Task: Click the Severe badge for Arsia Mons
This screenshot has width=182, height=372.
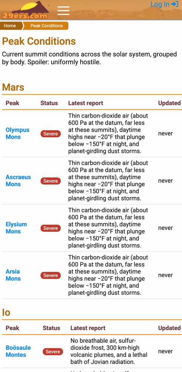Action: (x=51, y=275)
